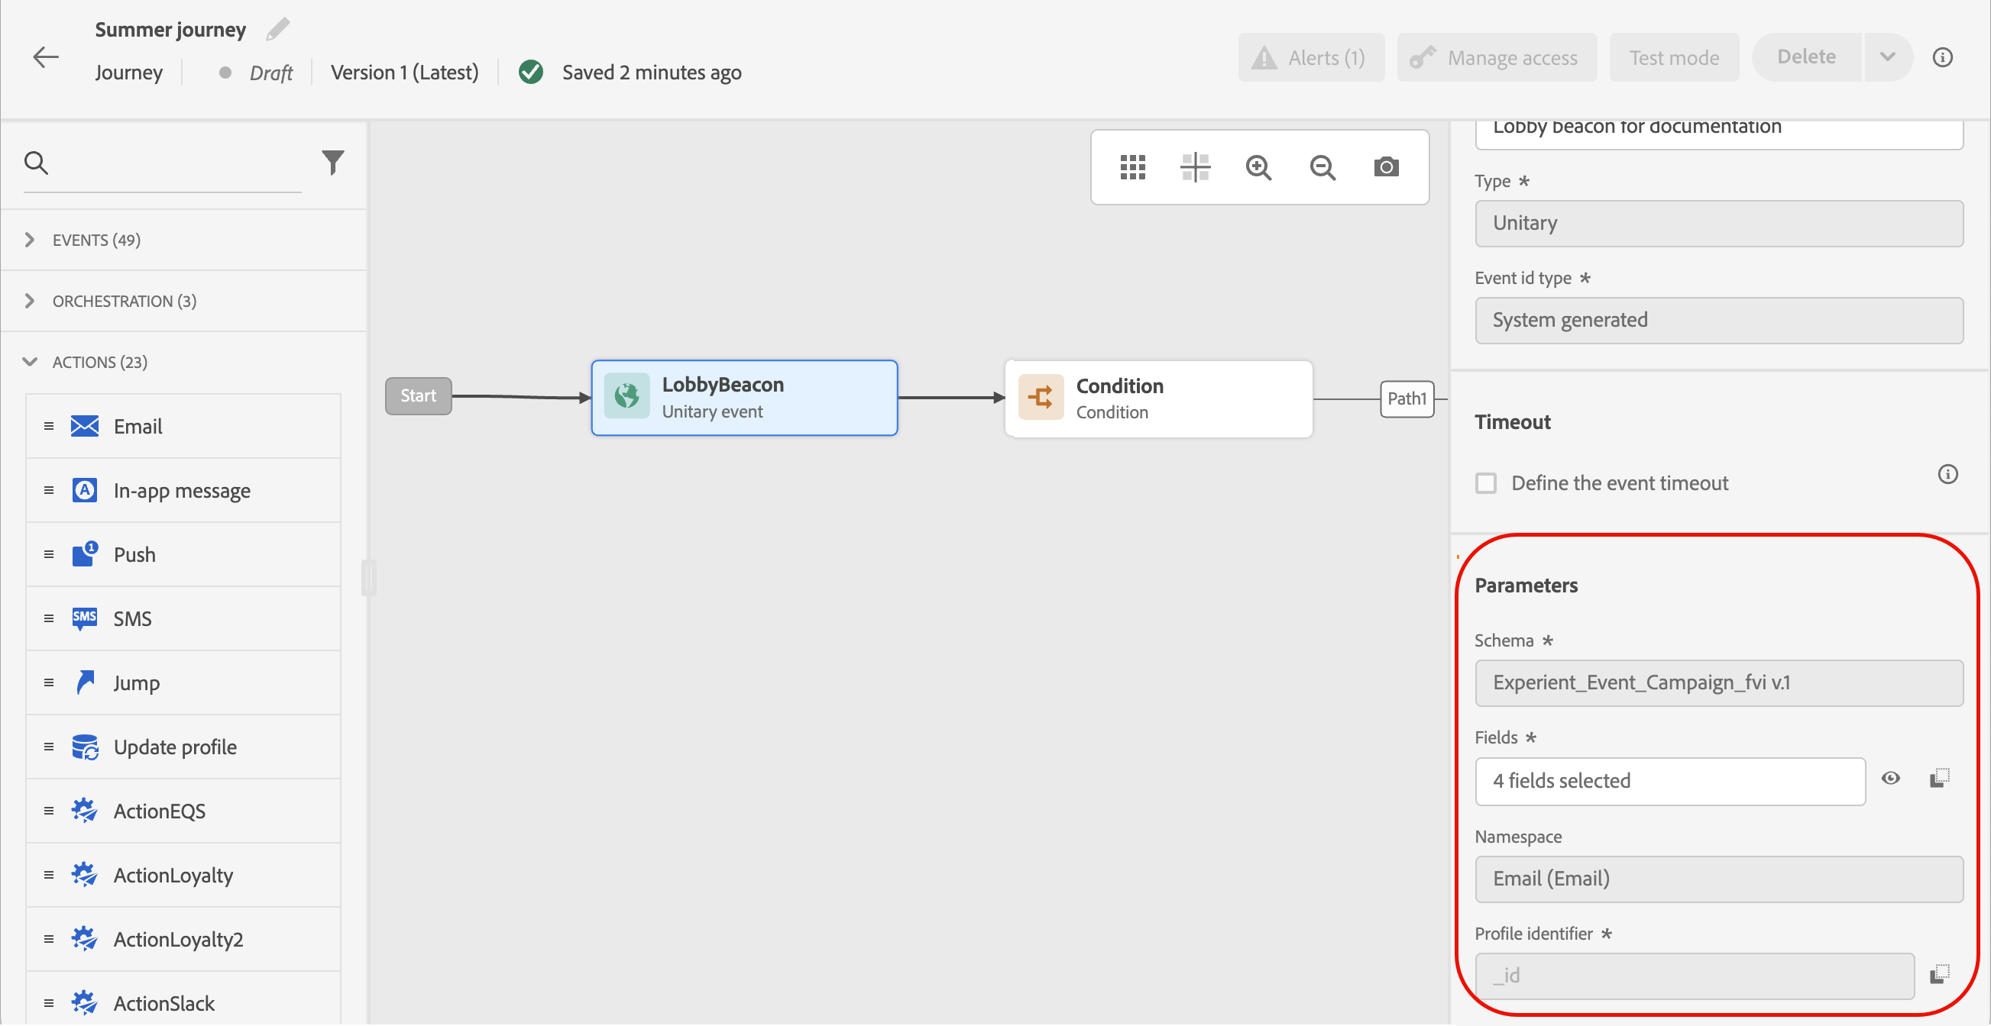Click the Test mode button

coord(1673,58)
